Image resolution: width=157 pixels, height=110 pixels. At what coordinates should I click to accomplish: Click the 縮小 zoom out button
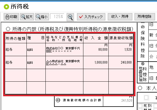tap(42, 17)
